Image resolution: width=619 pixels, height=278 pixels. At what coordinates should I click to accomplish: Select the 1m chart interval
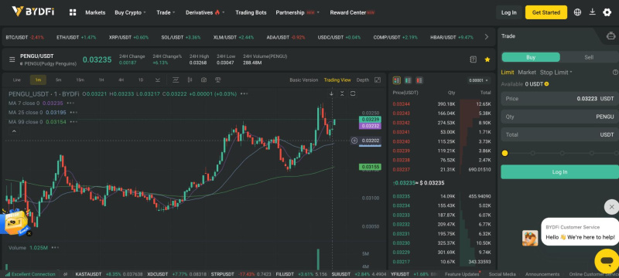coord(38,80)
